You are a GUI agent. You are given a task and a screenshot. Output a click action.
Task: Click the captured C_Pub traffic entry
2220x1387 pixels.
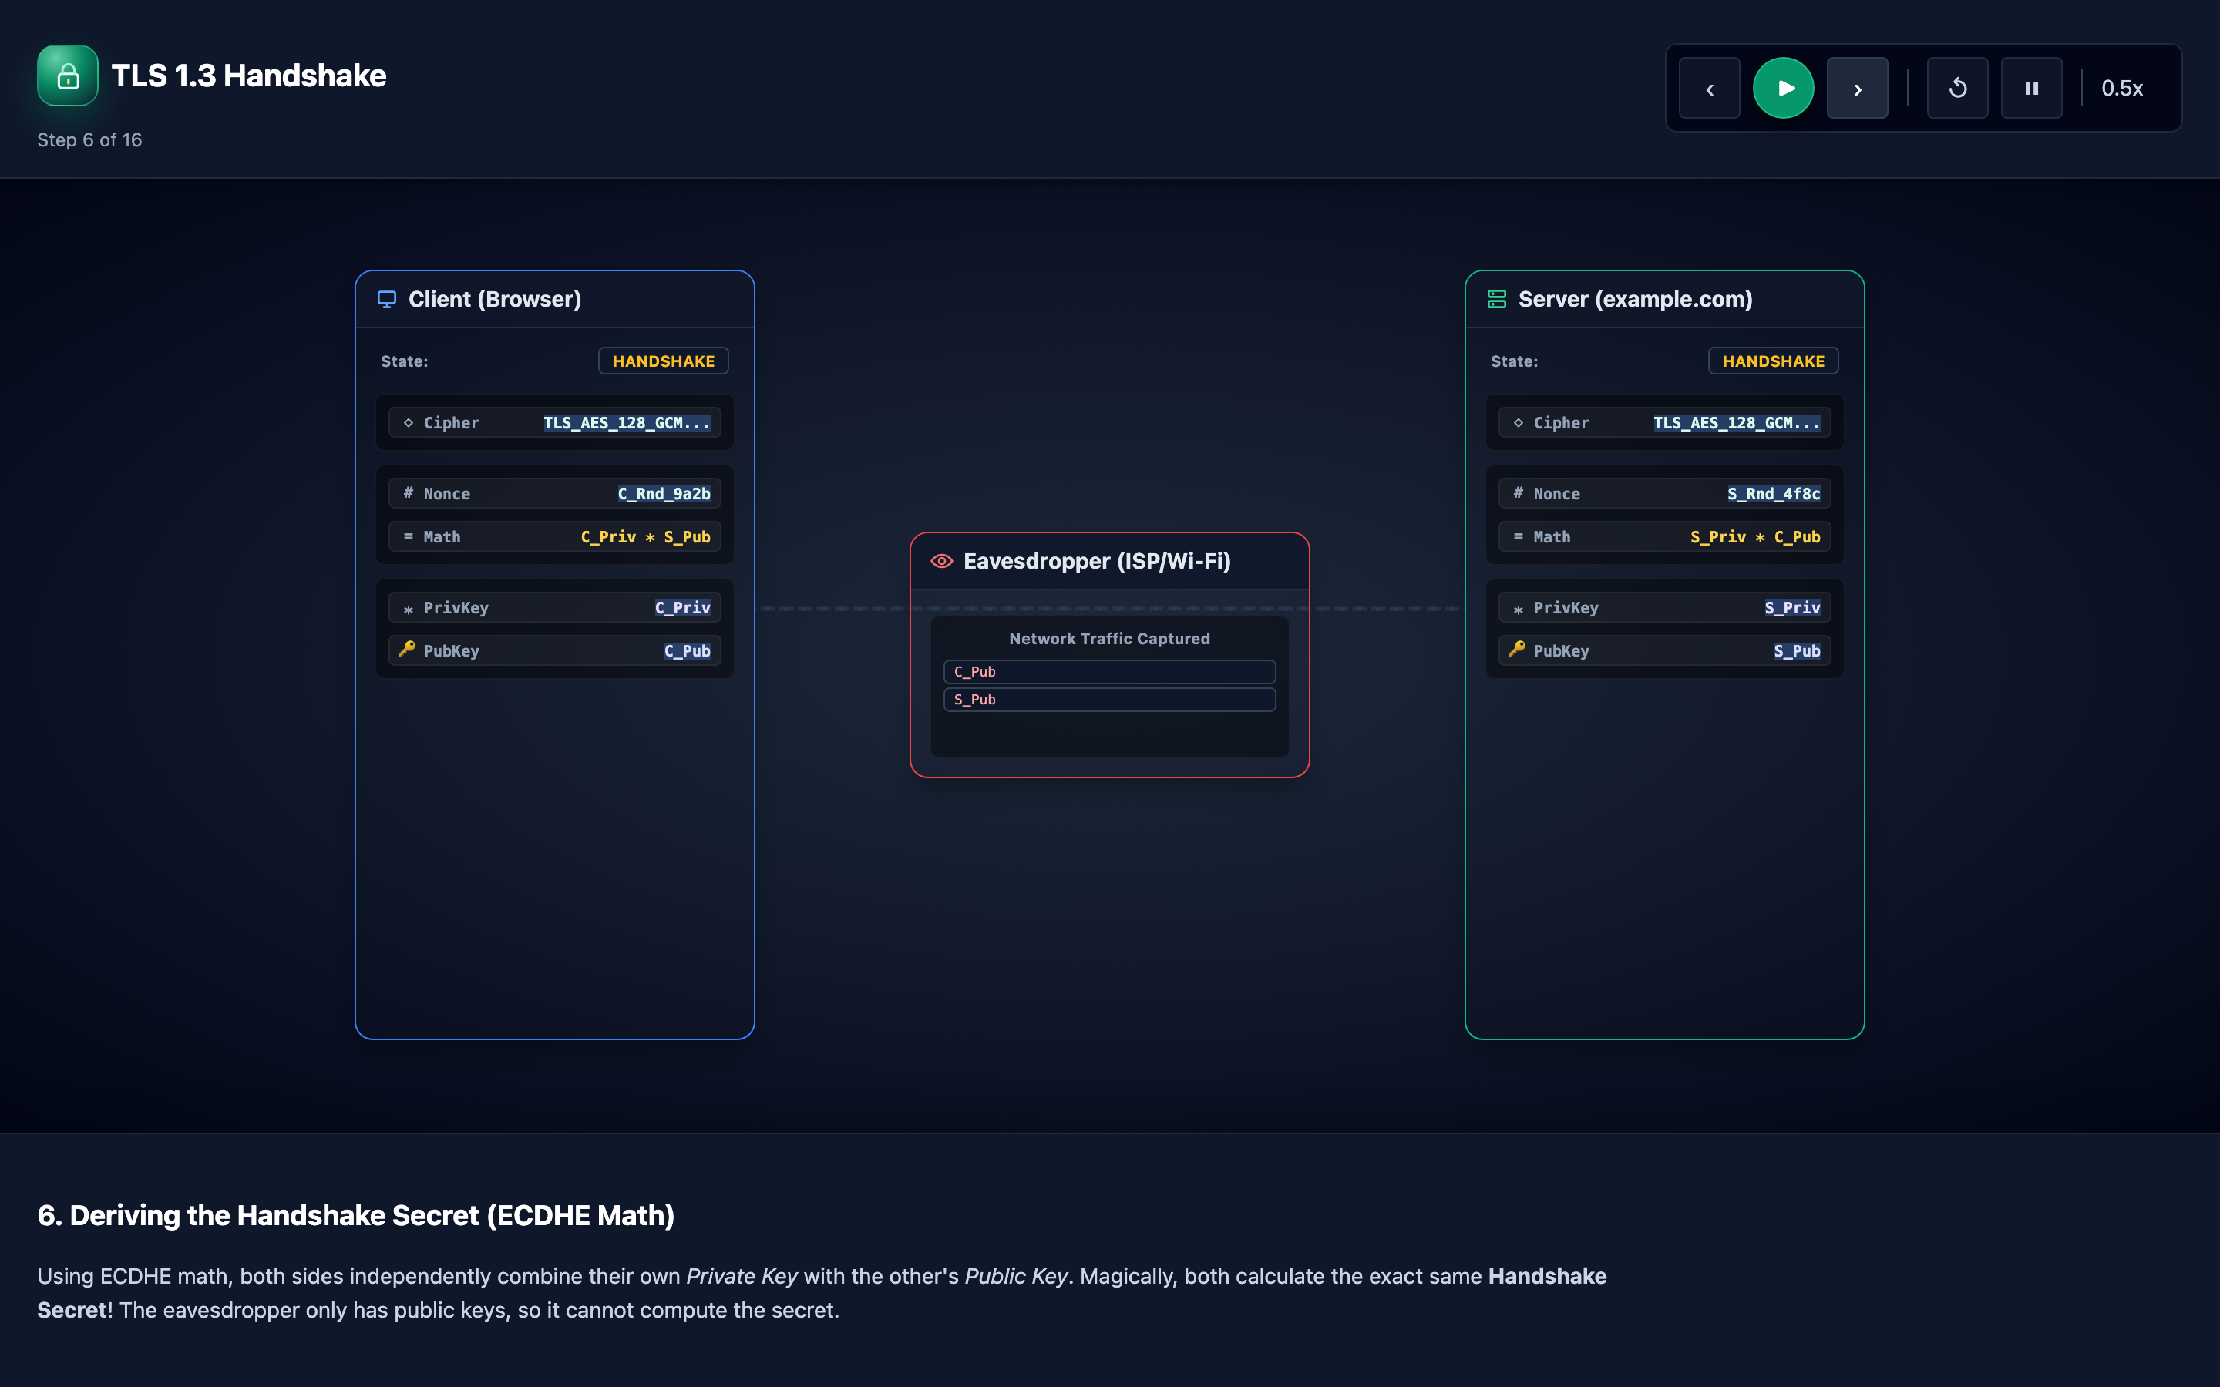click(1110, 671)
